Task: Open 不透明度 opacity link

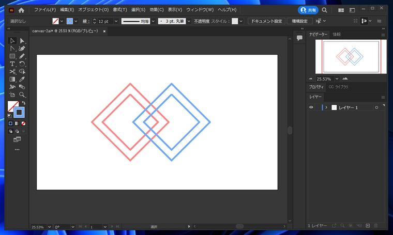Action: [x=202, y=21]
